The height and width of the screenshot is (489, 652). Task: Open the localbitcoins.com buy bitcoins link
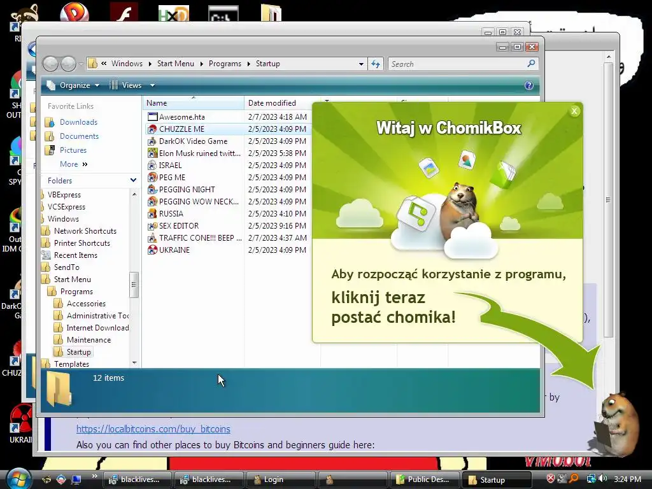[153, 429]
